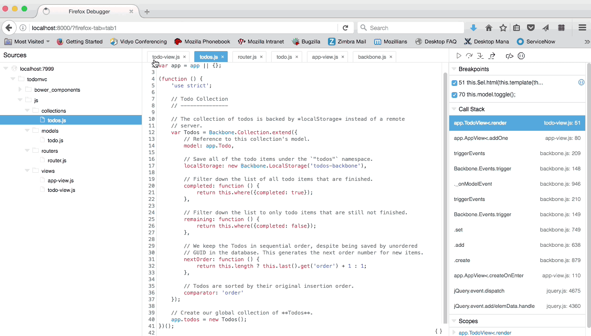Viewport: 591px width, 336px height.
Task: Select the app.AppView<.addOne call stack frame
Action: click(517, 138)
